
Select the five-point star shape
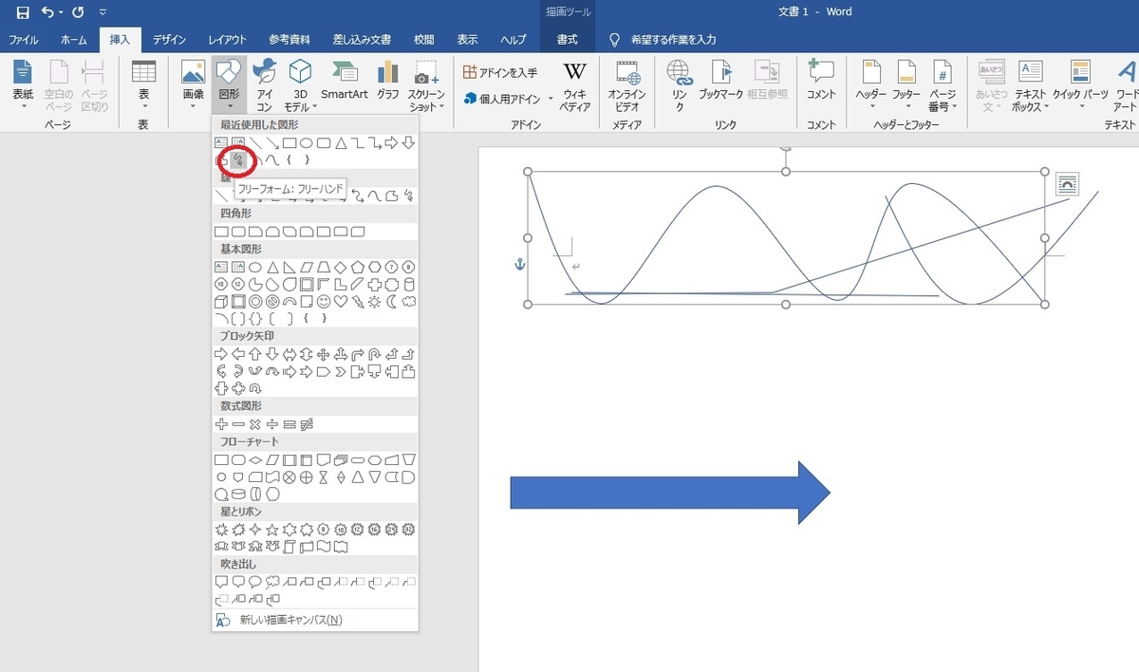point(272,529)
